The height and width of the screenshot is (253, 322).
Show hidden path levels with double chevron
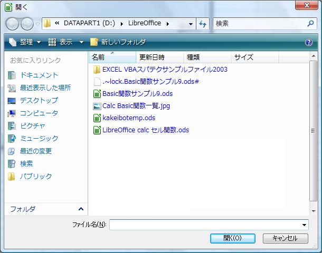pos(57,23)
